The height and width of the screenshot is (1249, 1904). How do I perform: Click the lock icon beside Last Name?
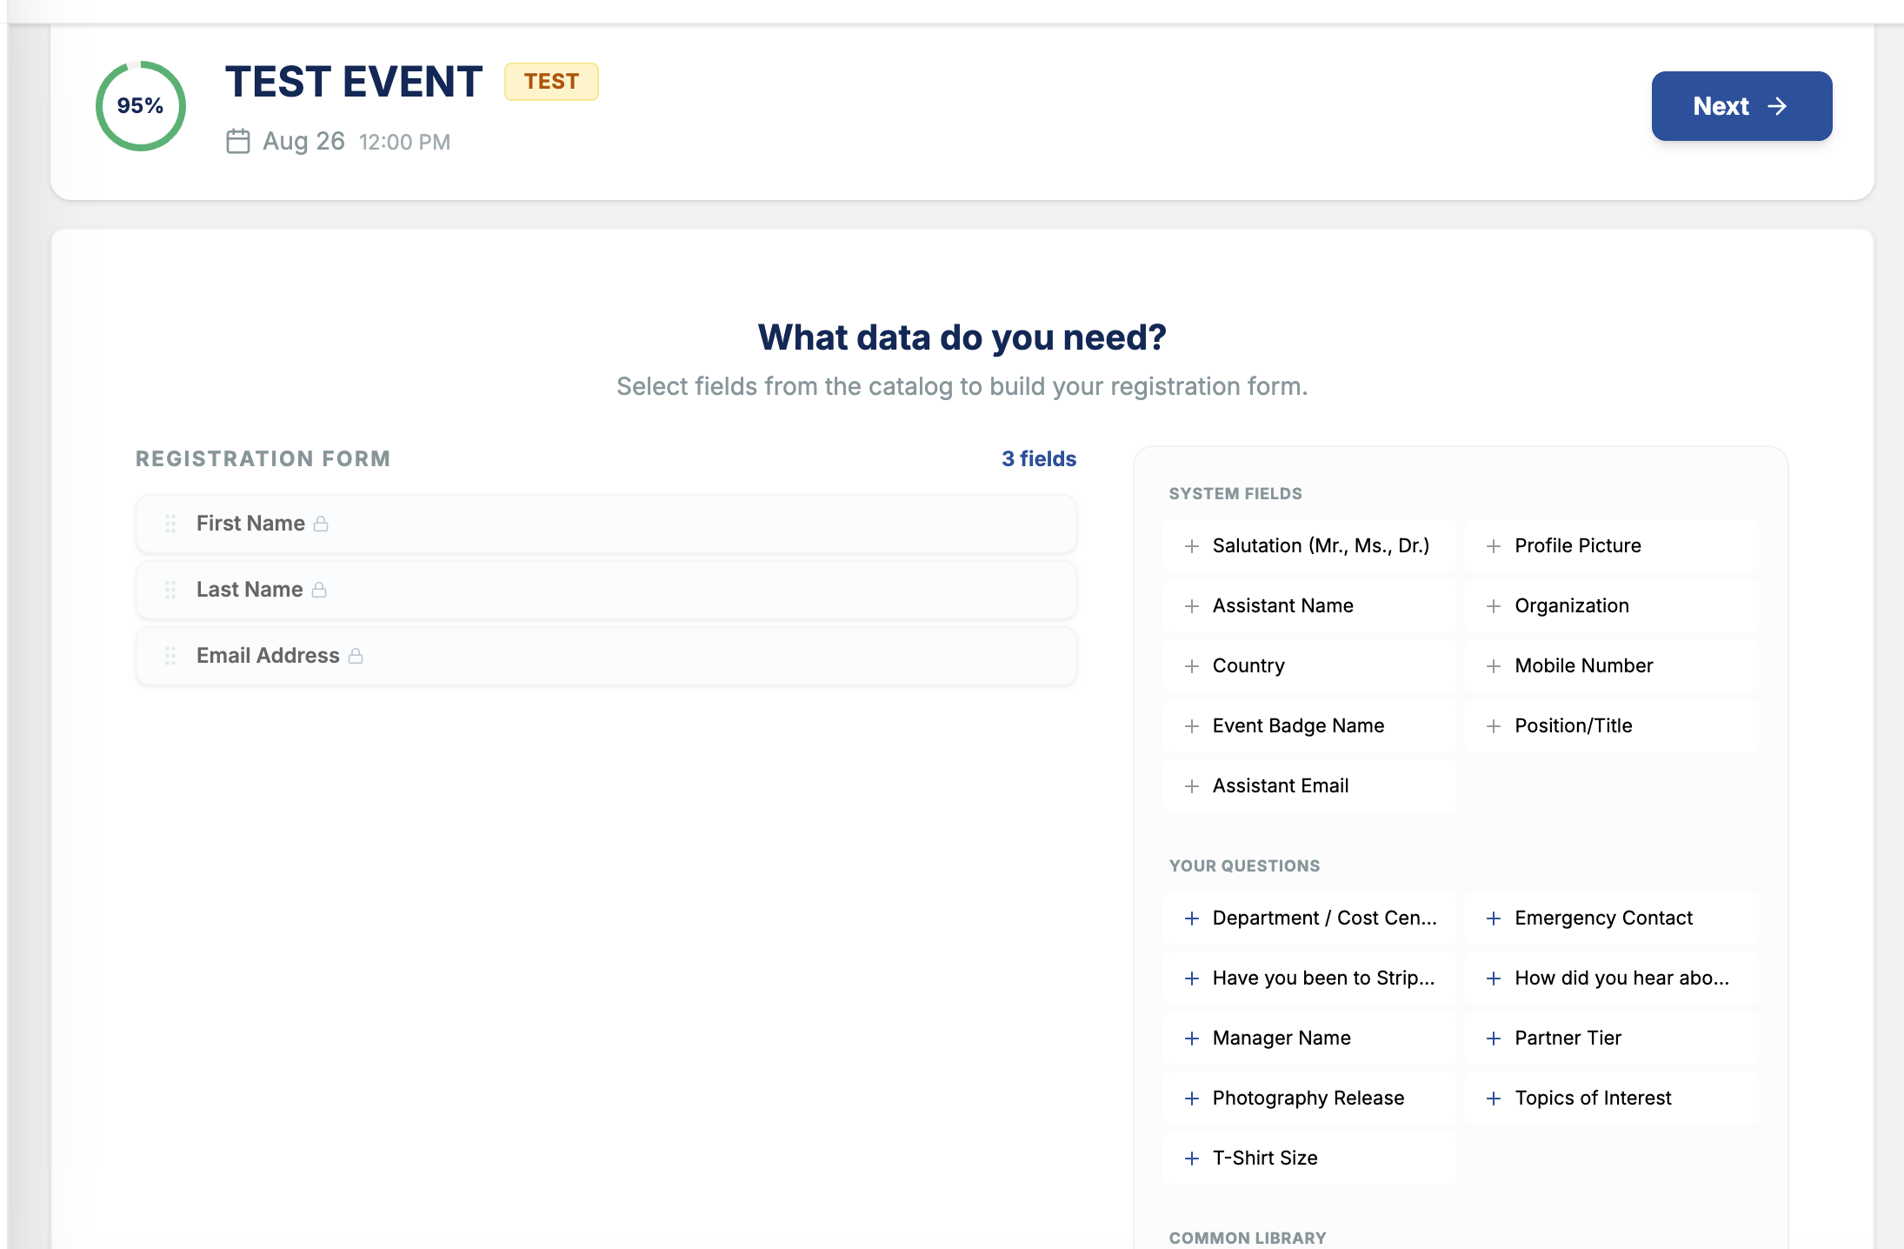click(319, 590)
